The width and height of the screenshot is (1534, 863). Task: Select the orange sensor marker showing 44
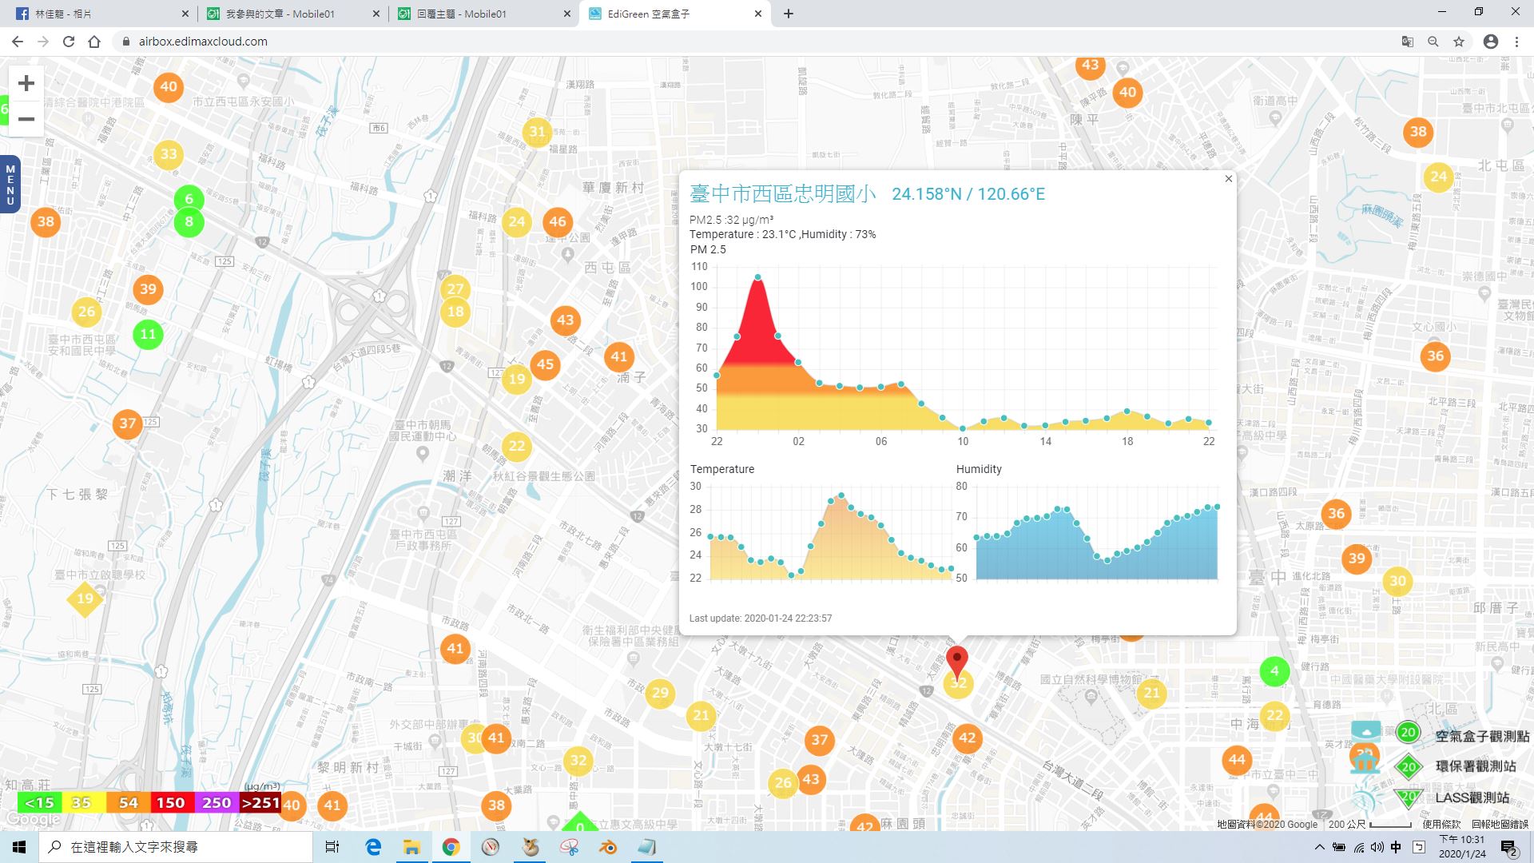(x=1237, y=760)
